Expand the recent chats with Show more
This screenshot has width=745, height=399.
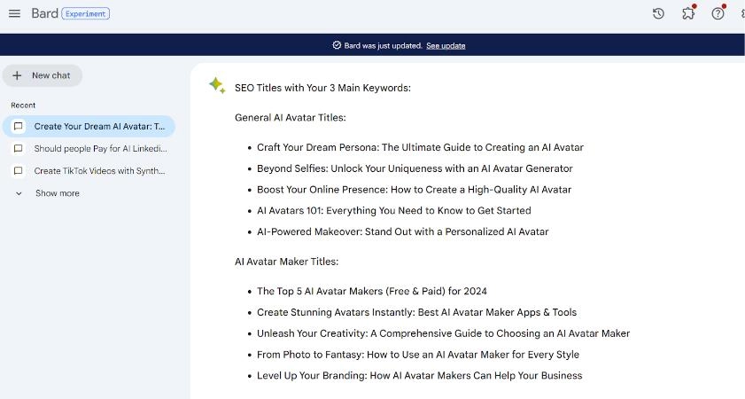click(x=57, y=193)
